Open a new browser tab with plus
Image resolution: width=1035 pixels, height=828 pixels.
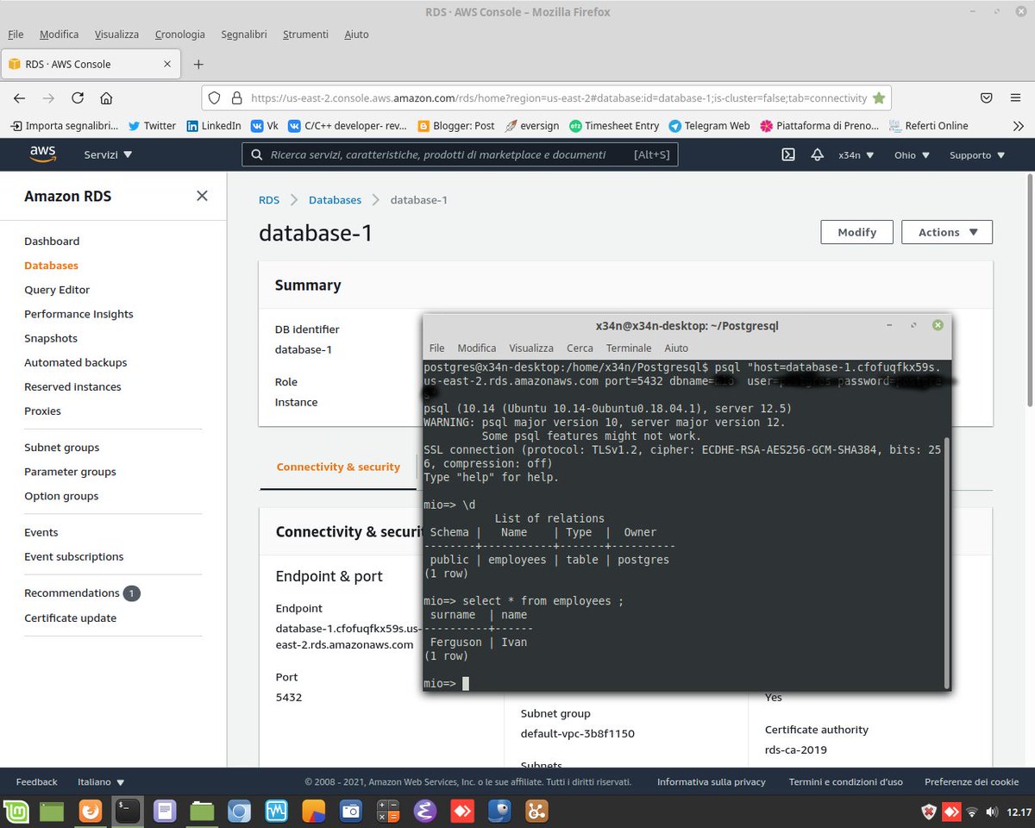198,64
